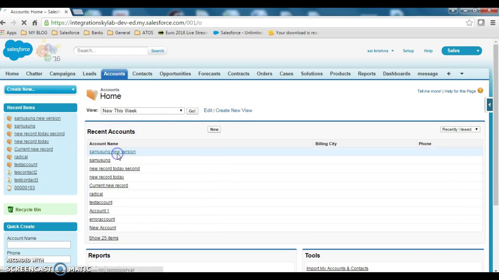The image size is (499, 280).
Task: Click icon beside 00000103 recent item
Action: 9,188
